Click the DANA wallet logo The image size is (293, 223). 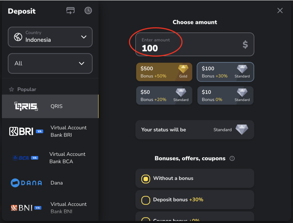26,183
